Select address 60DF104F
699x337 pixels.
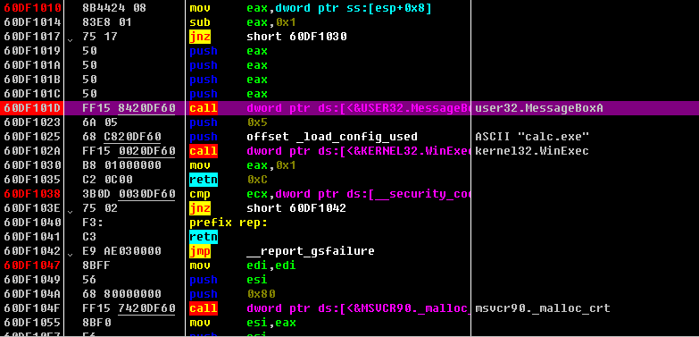pos(32,308)
